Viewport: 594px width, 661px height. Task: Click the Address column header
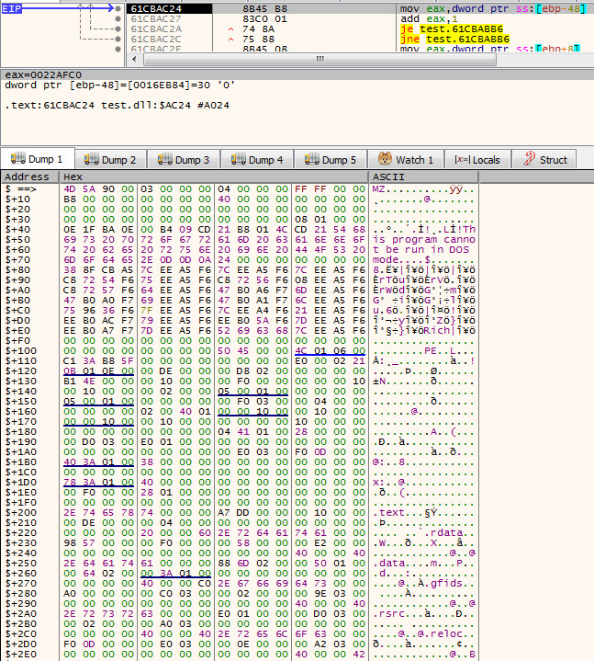coord(28,177)
